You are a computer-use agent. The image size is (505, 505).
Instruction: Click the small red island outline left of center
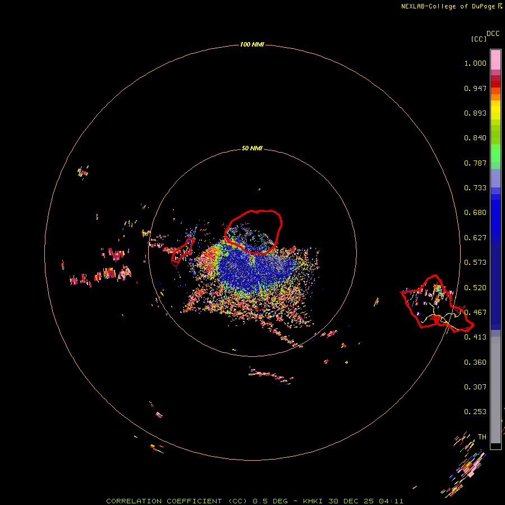pyautogui.click(x=182, y=251)
